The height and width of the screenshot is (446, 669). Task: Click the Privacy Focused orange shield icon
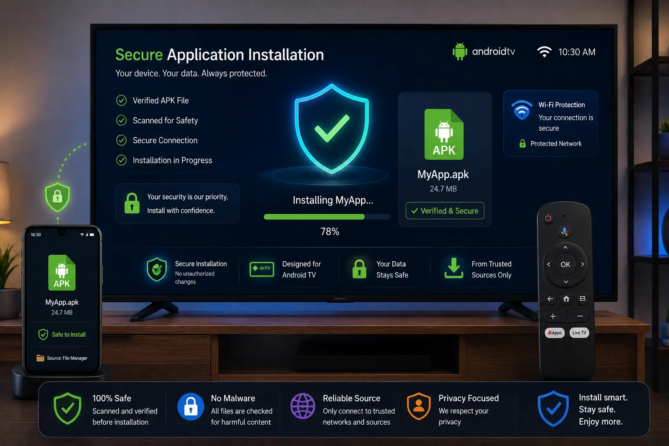click(419, 406)
